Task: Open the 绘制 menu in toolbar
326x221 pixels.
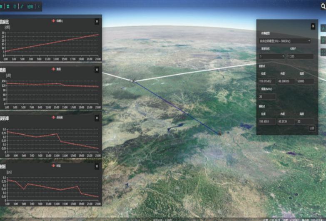Action: (30, 7)
